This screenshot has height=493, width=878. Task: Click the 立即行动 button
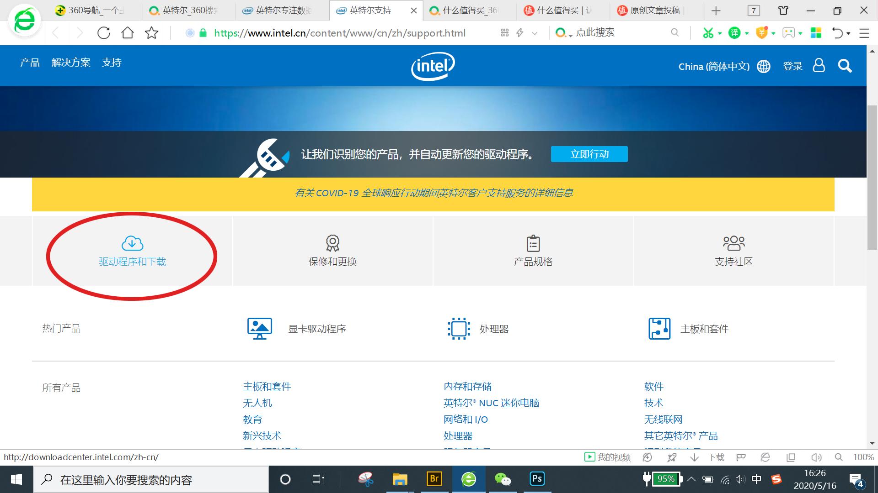coord(589,154)
